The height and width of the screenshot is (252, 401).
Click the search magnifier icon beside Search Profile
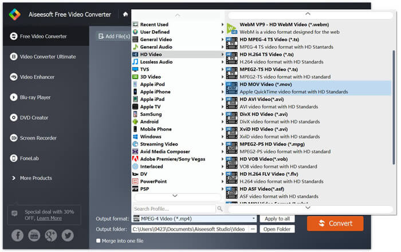pyautogui.click(x=219, y=209)
